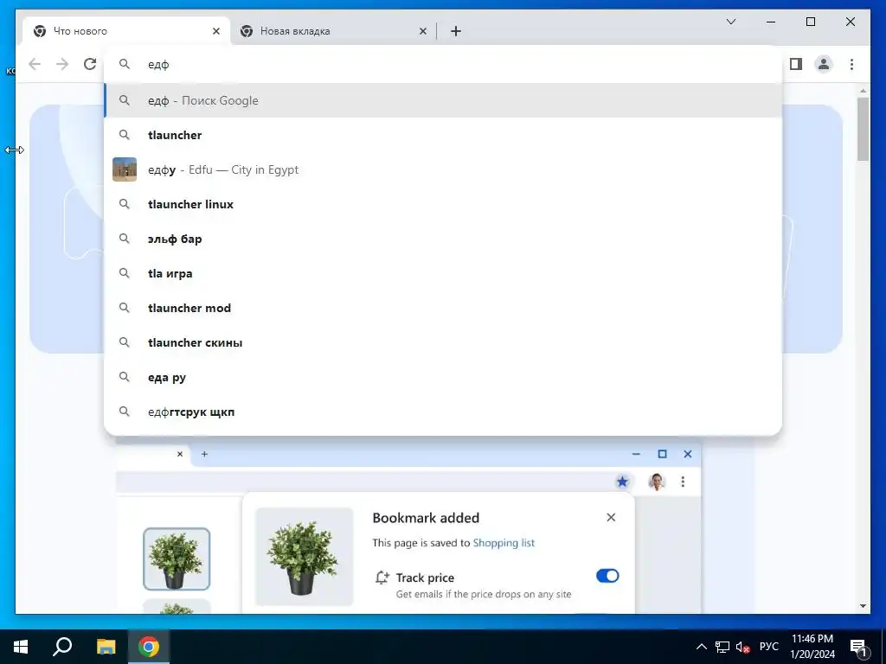Image resolution: width=886 pixels, height=664 pixels.
Task: Toggle the Track price switch
Action: (x=607, y=576)
